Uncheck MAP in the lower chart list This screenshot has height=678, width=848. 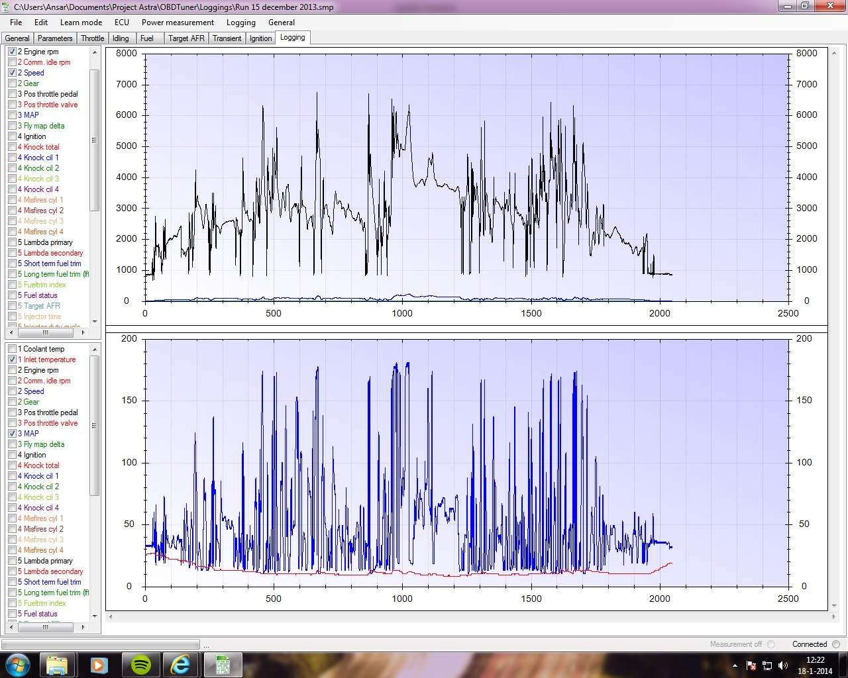[x=12, y=434]
